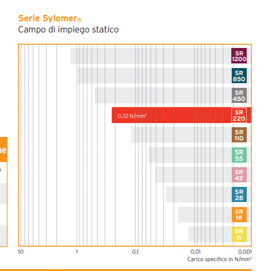Click the SR 1200 color label
This screenshot has width=267, height=271.
pos(239,56)
